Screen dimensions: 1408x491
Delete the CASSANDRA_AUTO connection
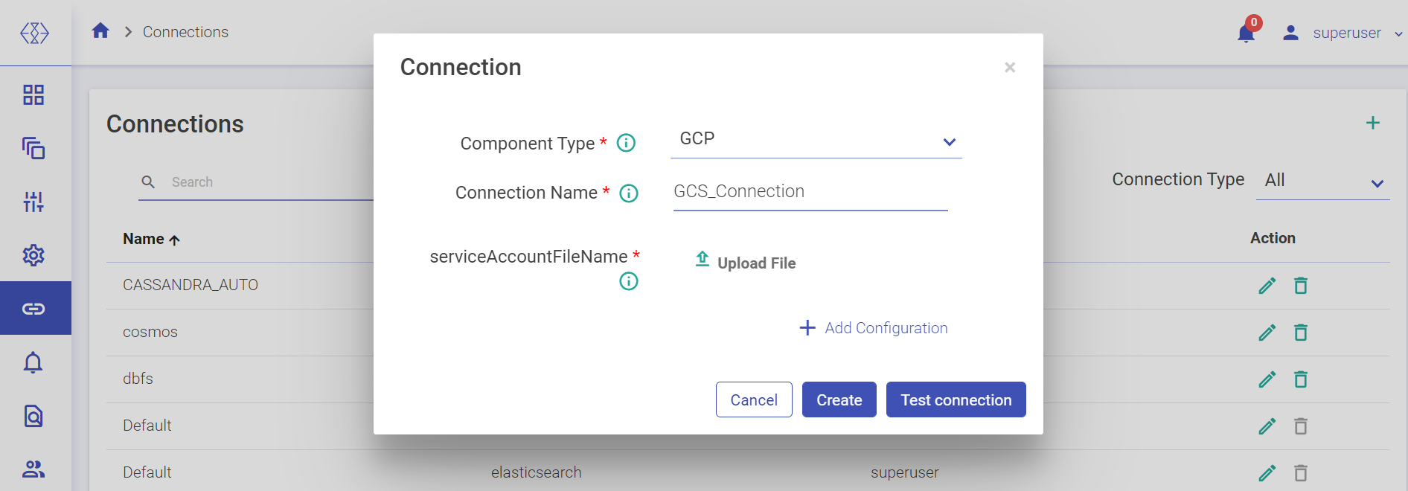[x=1301, y=286]
